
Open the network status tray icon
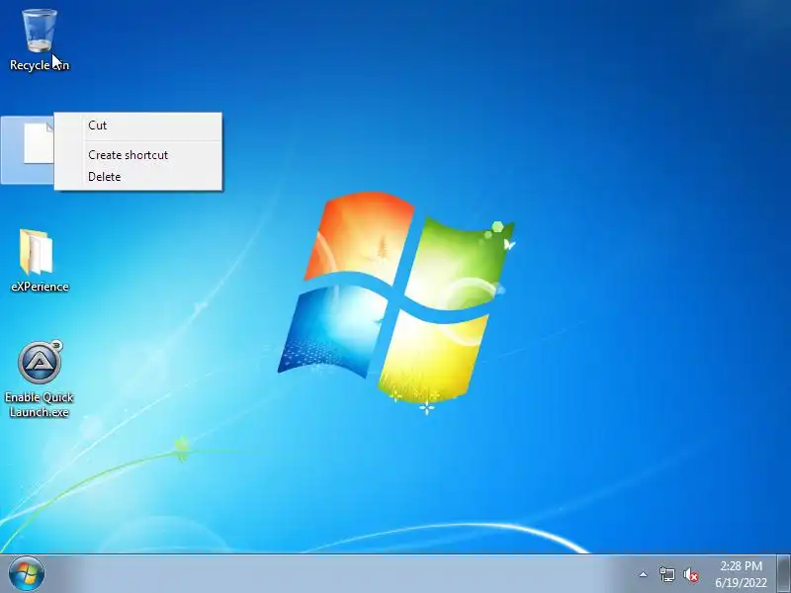[x=666, y=574]
